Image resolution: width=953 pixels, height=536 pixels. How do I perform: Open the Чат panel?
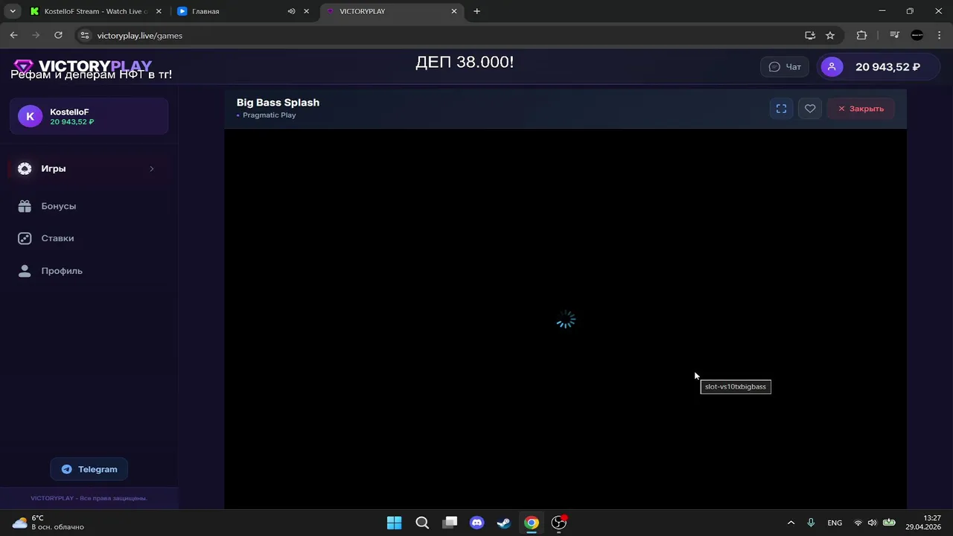pyautogui.click(x=785, y=67)
